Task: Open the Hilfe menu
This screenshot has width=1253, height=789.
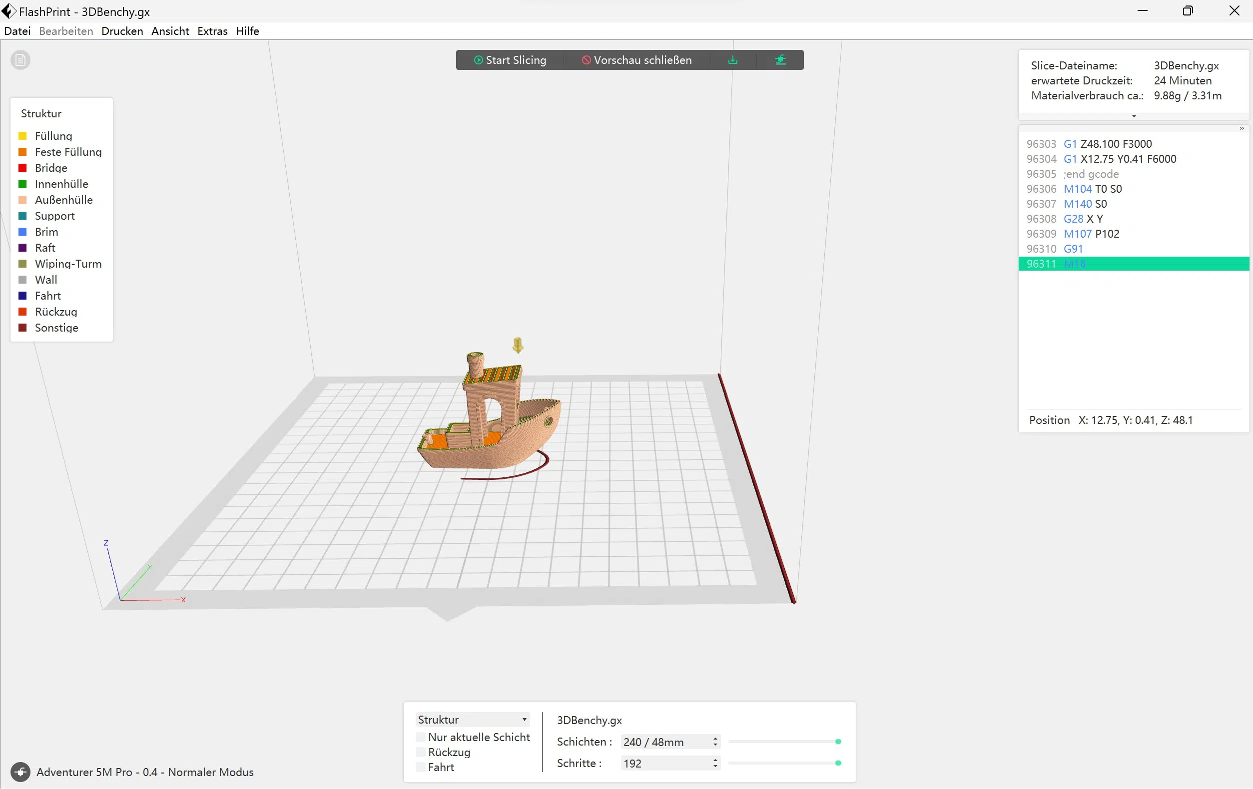Action: (247, 31)
